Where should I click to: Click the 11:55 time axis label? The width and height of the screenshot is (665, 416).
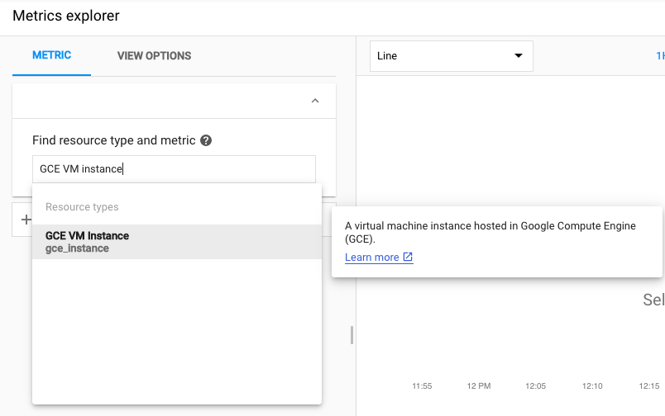[422, 386]
